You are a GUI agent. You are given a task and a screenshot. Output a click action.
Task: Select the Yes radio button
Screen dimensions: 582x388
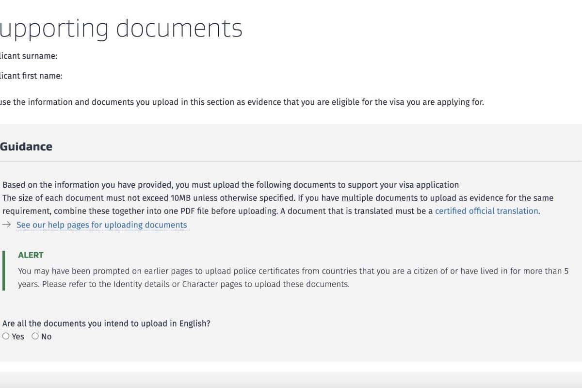tap(6, 336)
